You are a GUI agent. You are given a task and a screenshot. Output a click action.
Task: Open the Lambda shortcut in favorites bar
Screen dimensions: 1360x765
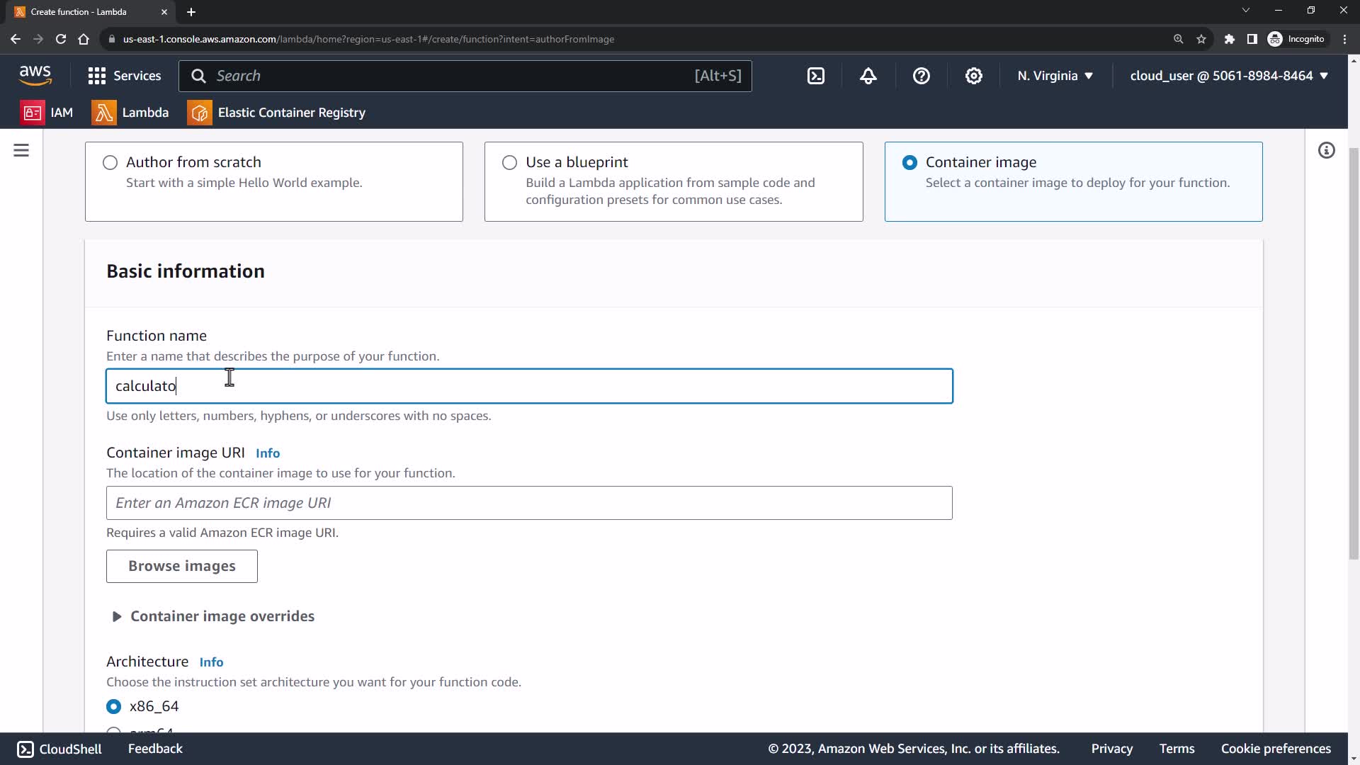point(130,113)
